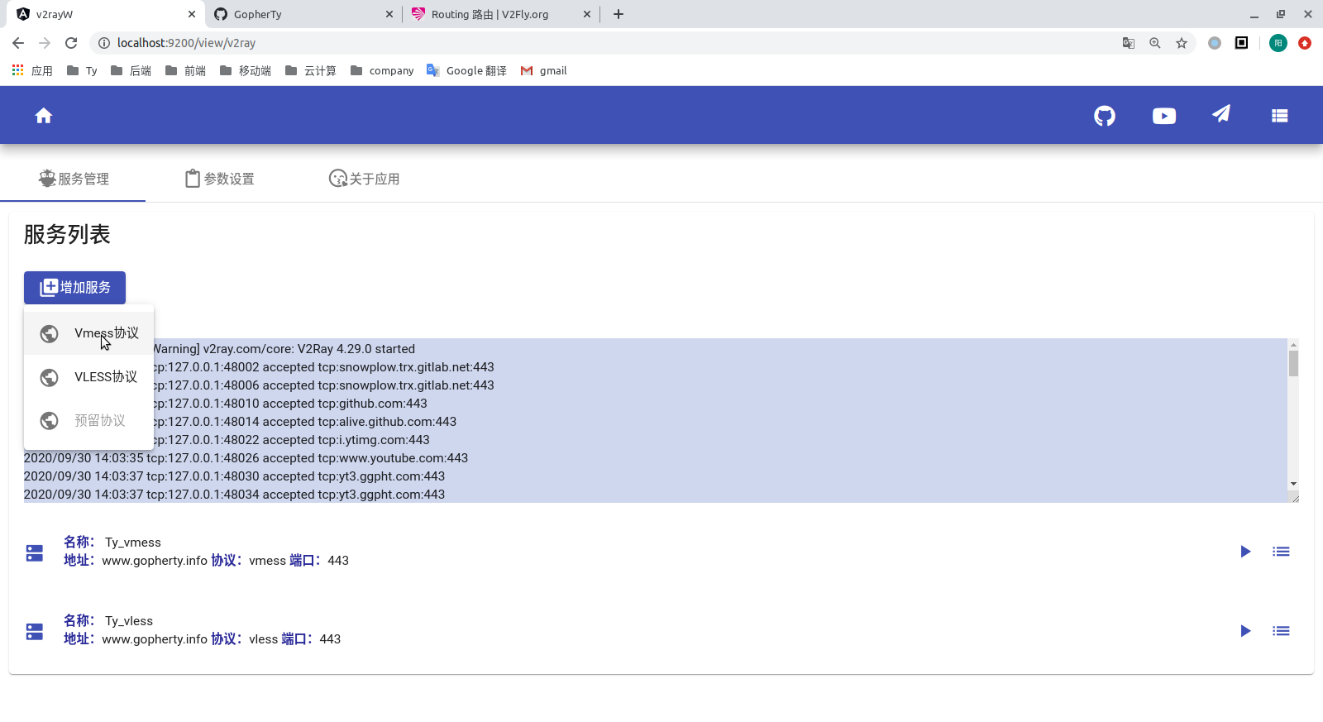Click the log scrollbar up arrow

[1293, 344]
